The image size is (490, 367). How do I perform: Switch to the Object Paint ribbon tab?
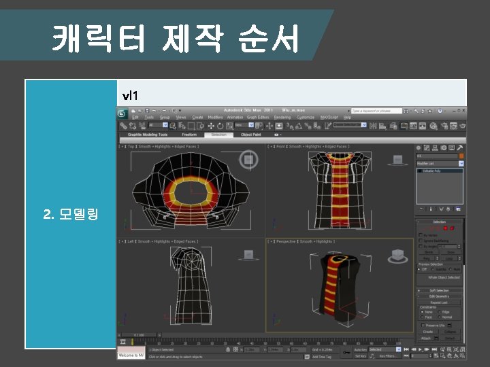click(x=250, y=135)
